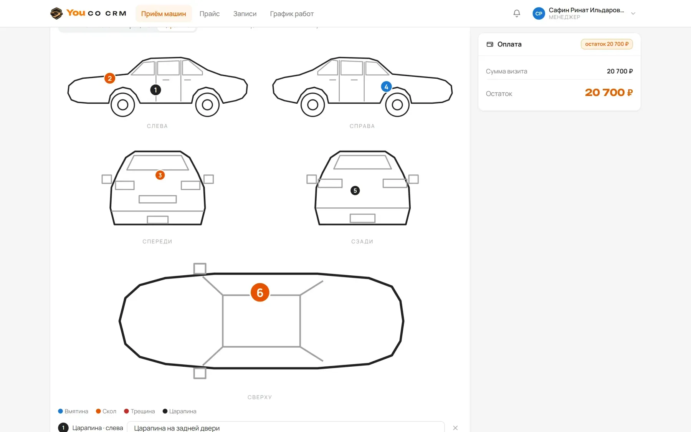691x432 pixels.
Task: Click the YouCo CRM logo
Action: tap(88, 13)
